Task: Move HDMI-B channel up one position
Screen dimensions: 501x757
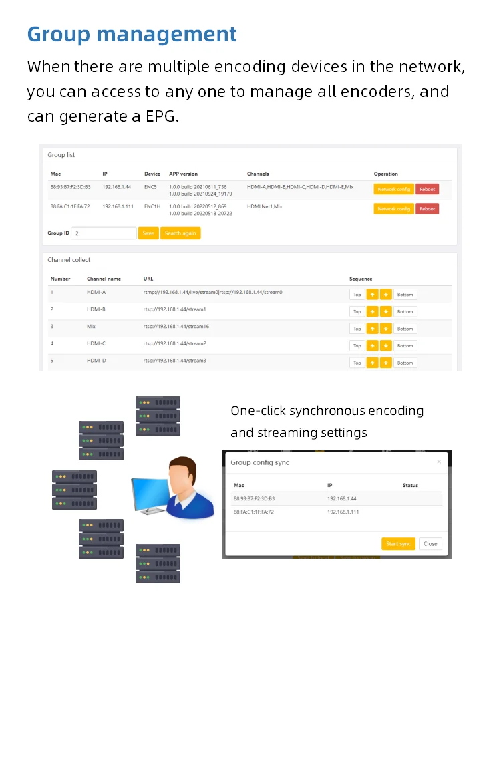Action: (372, 311)
